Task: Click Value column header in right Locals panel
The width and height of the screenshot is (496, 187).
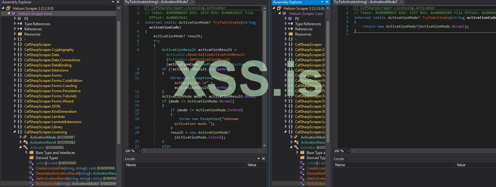Action: (x=476, y=165)
